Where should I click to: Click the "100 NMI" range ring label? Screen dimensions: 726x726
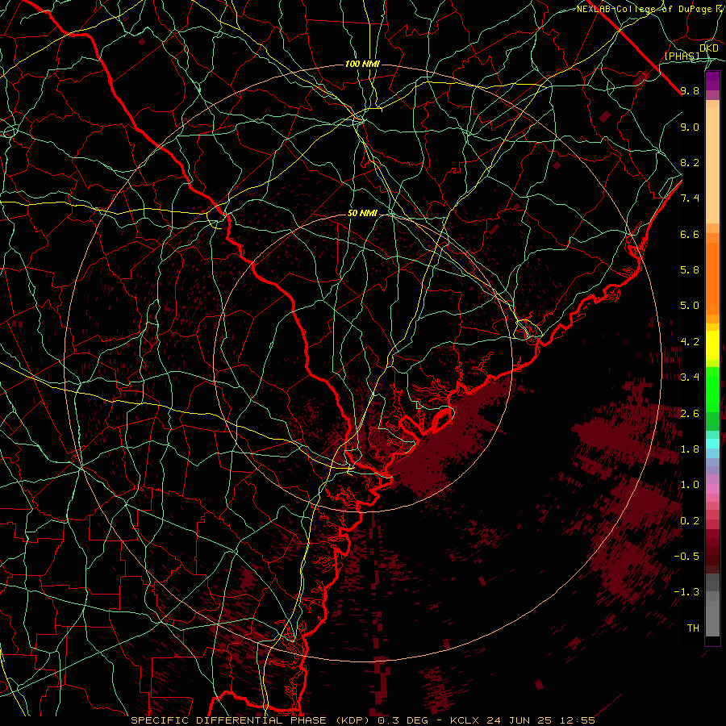click(x=362, y=64)
